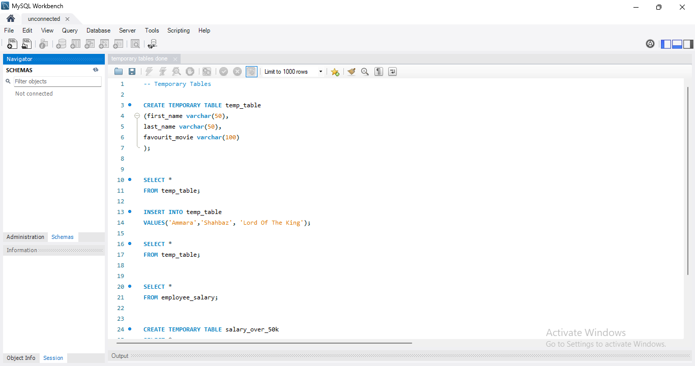The height and width of the screenshot is (366, 695).
Task: Toggle display of invisible characters
Action: click(379, 72)
